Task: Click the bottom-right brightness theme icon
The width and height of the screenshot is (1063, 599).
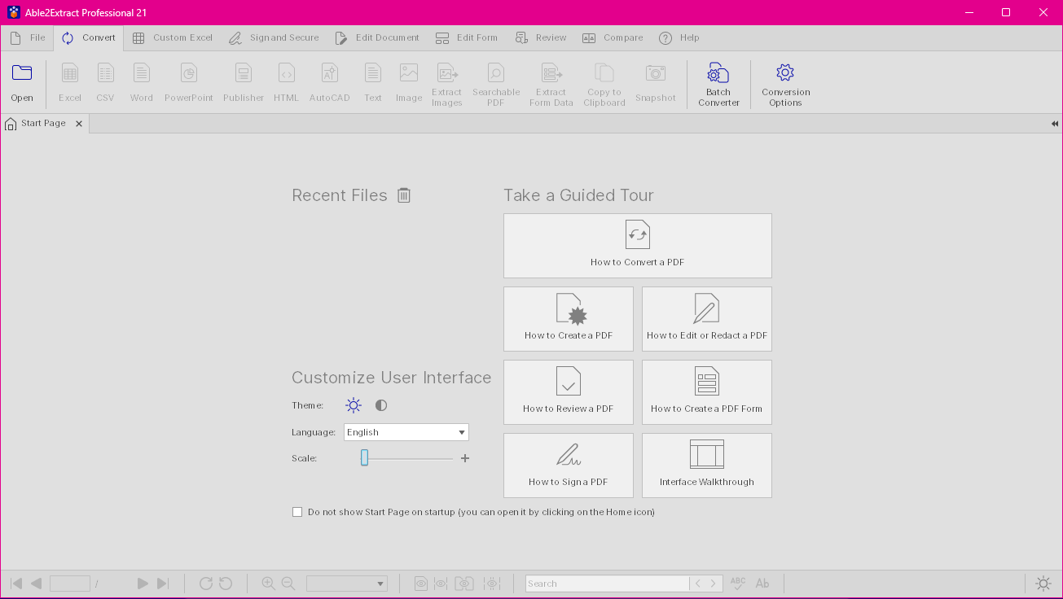Action: (1043, 583)
